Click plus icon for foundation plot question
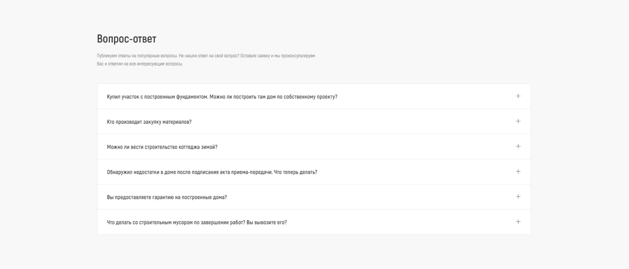 coord(518,96)
